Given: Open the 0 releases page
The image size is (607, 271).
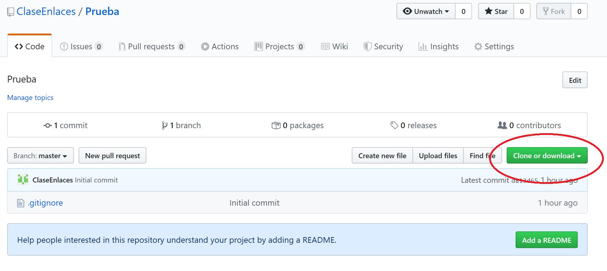Looking at the screenshot, I should pyautogui.click(x=413, y=125).
